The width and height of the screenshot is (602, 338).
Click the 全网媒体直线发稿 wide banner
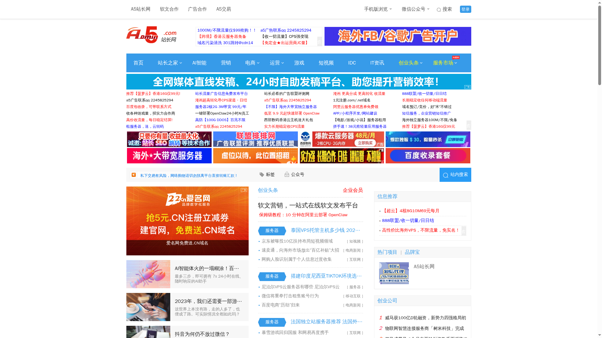(298, 82)
